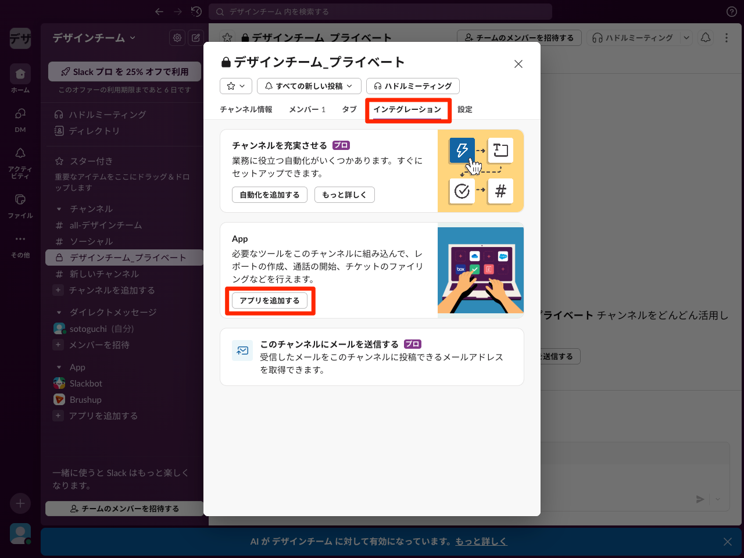Click the 自動化を追加する button
The height and width of the screenshot is (558, 744).
click(269, 195)
